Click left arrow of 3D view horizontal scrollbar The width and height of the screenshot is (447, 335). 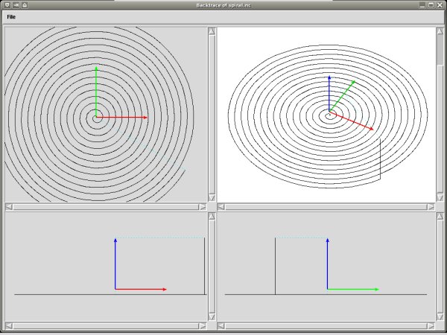[221, 207]
